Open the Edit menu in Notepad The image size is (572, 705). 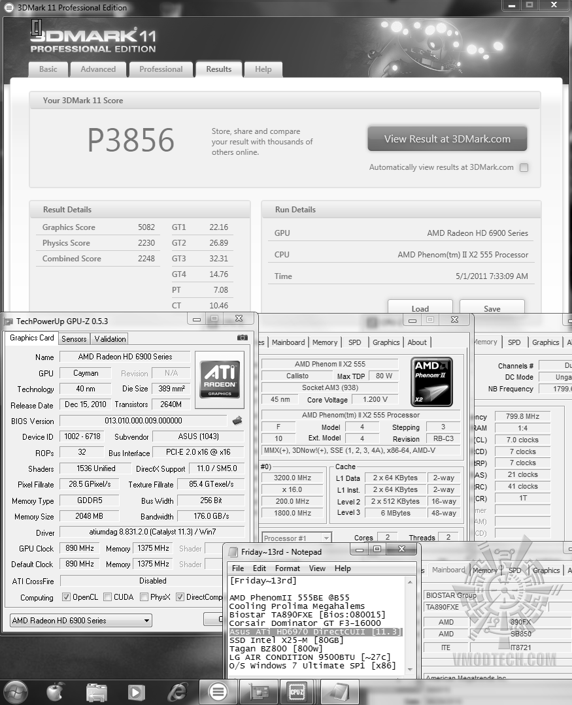tap(259, 568)
